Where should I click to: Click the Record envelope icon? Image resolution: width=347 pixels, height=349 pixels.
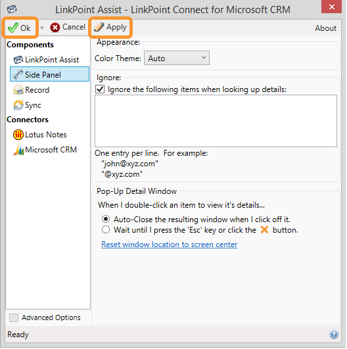[x=18, y=90]
